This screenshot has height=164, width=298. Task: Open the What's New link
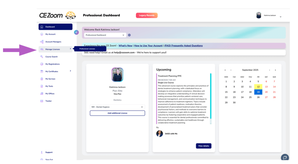tap(125, 45)
